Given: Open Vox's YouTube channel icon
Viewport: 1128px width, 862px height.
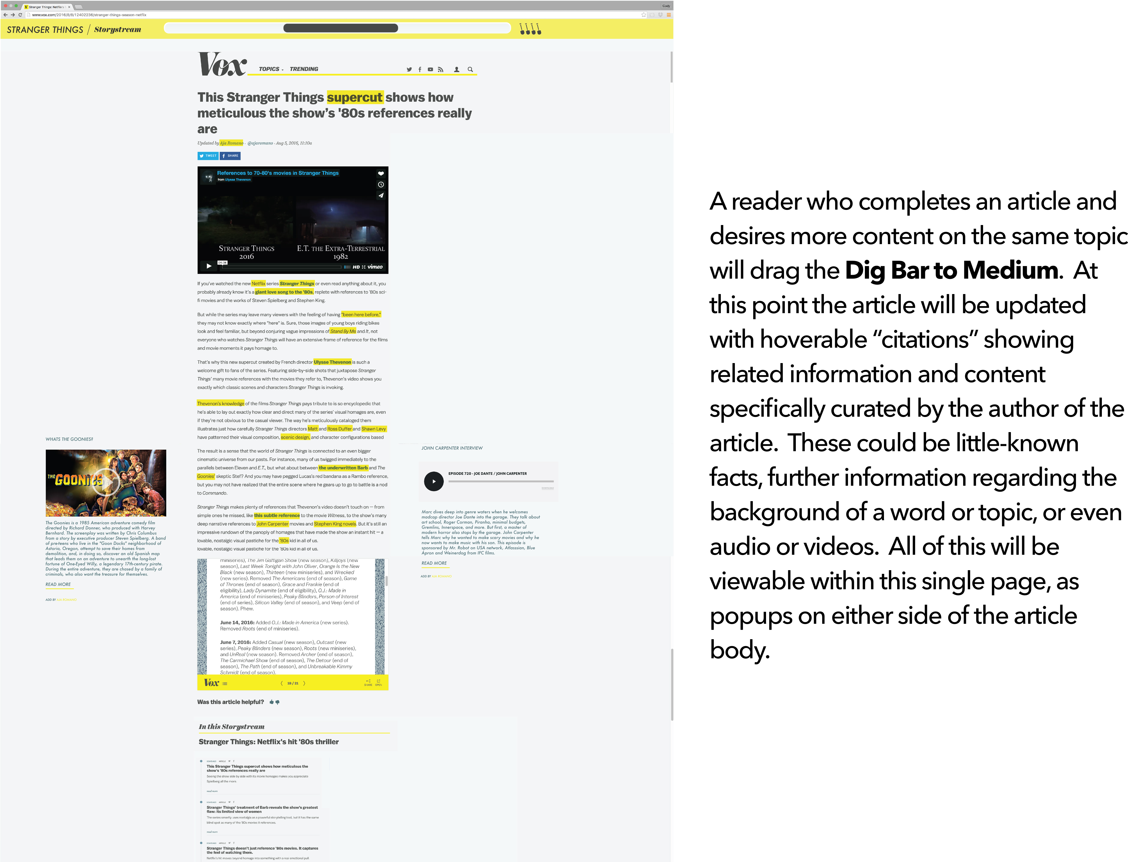Looking at the screenshot, I should [x=430, y=69].
